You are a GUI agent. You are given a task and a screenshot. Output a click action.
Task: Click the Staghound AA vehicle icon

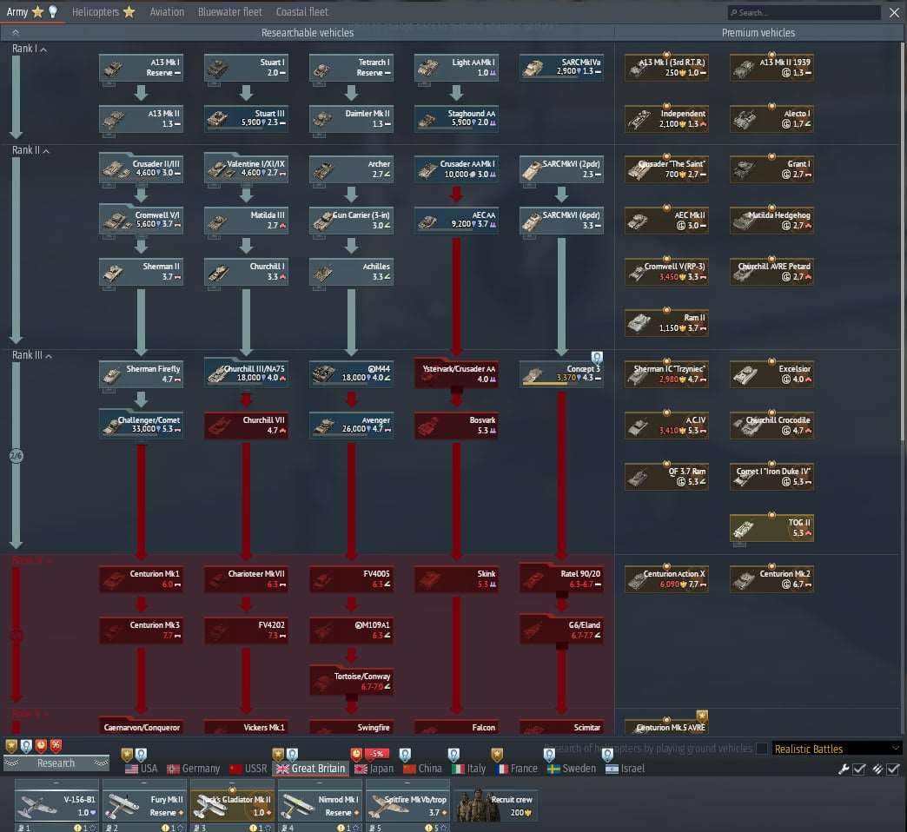[x=427, y=120]
